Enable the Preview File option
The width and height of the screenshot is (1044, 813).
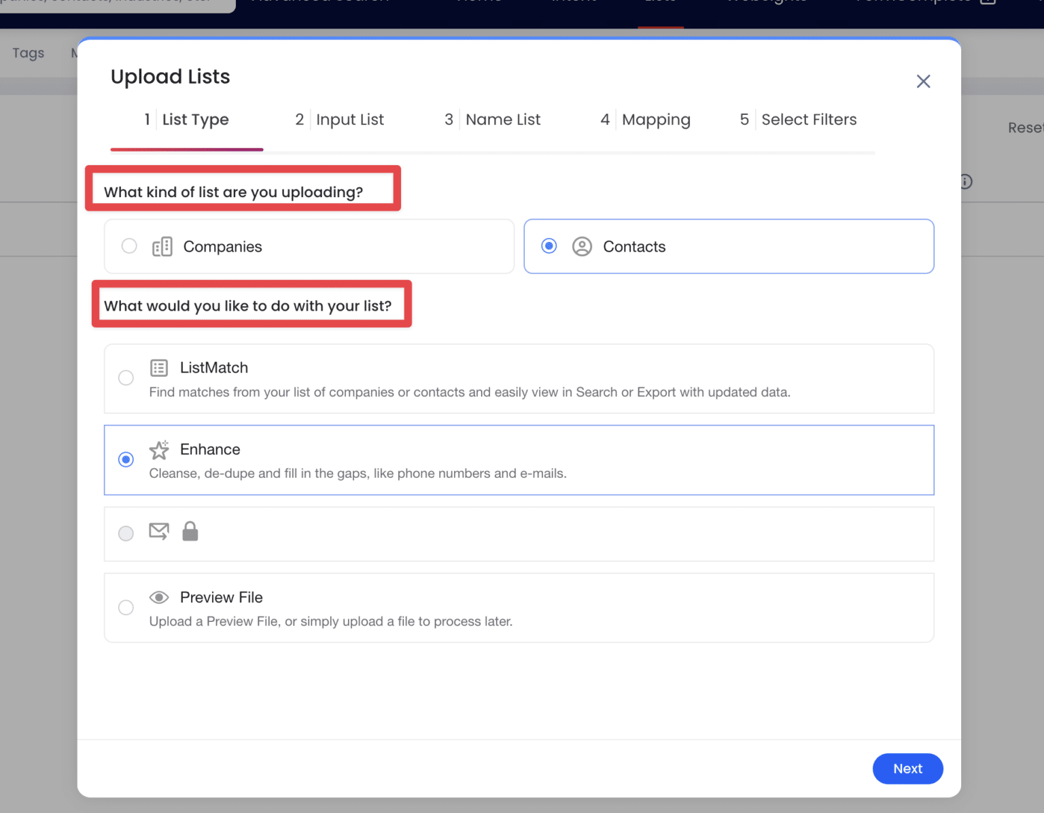click(126, 607)
